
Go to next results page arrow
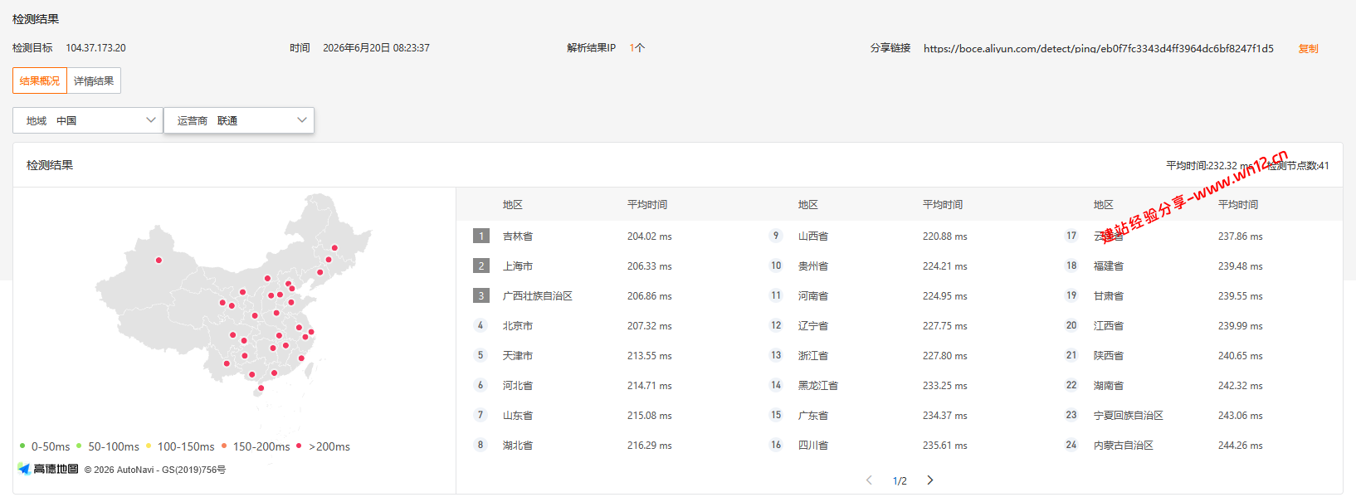(x=930, y=480)
